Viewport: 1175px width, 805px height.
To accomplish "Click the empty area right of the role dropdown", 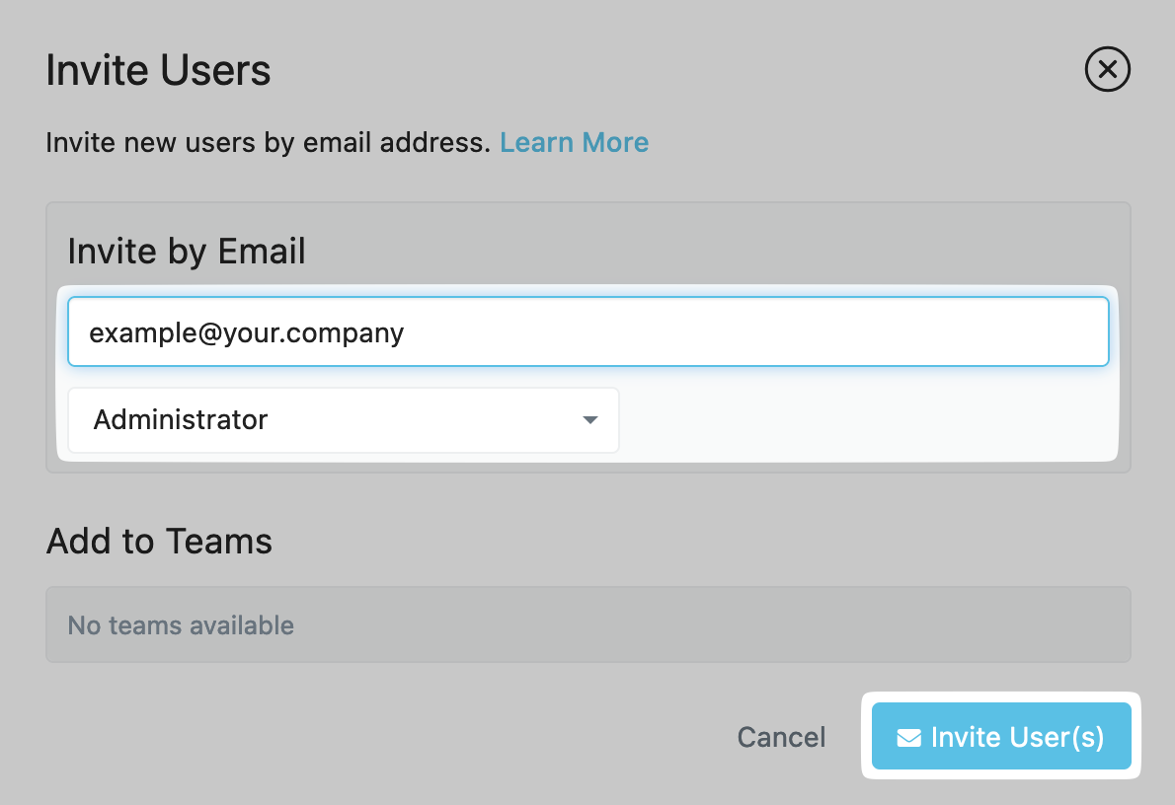I will (x=866, y=420).
